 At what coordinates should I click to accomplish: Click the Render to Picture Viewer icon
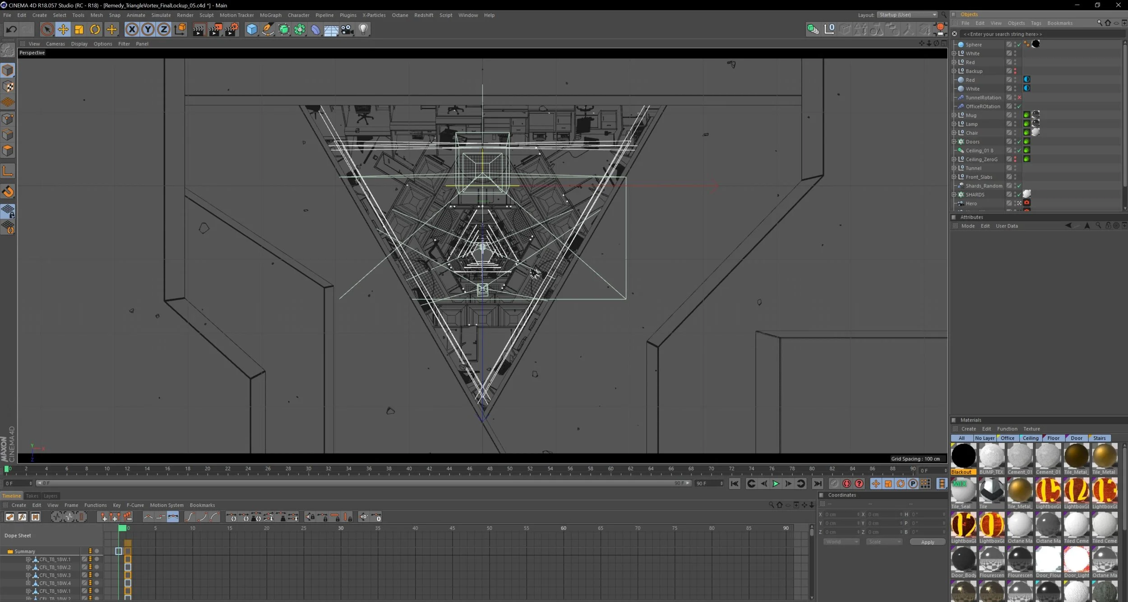[x=215, y=30]
